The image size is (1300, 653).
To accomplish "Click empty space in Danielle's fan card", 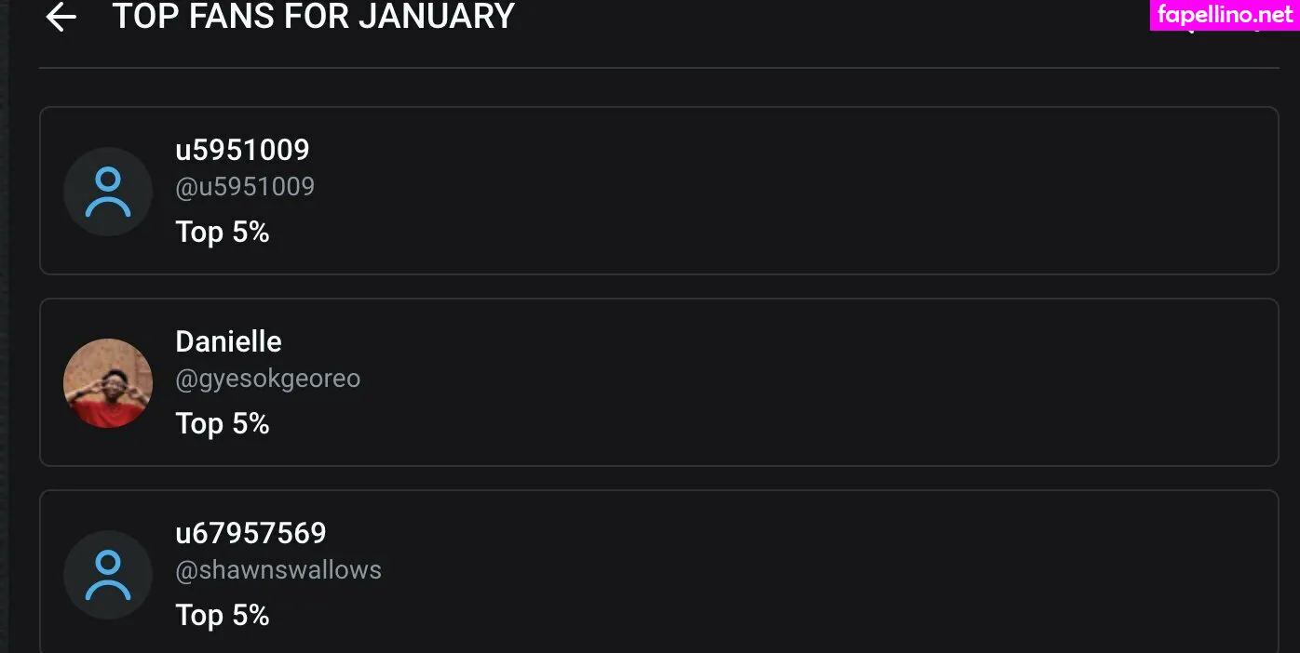I will coord(745,383).
